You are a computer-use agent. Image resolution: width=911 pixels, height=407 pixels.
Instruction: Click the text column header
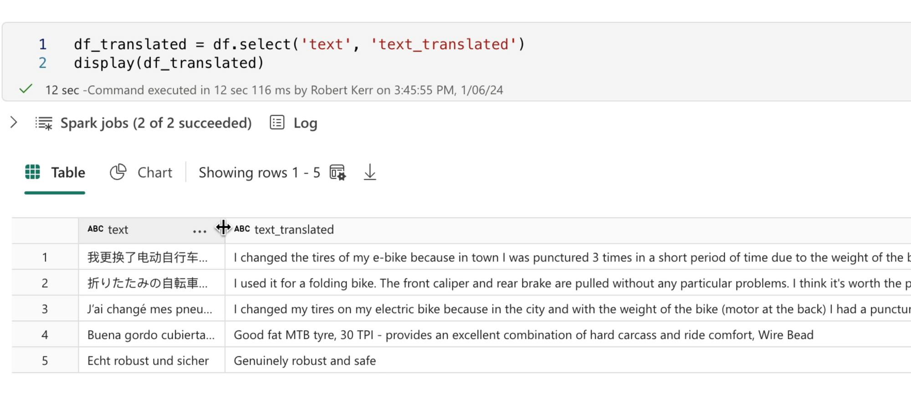click(118, 230)
